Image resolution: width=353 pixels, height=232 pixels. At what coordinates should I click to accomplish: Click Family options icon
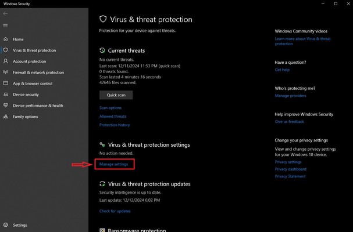[x=6, y=117]
